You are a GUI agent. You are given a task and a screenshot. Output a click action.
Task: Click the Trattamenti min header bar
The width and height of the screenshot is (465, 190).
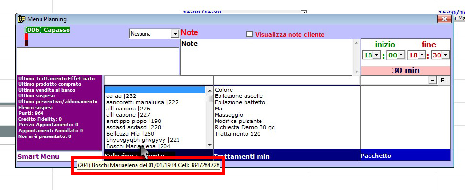pyautogui.click(x=287, y=155)
